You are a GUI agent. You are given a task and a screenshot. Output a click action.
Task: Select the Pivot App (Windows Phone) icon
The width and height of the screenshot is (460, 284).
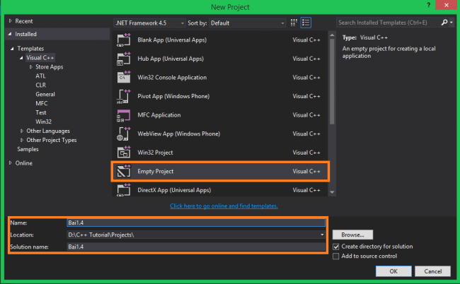click(x=124, y=96)
